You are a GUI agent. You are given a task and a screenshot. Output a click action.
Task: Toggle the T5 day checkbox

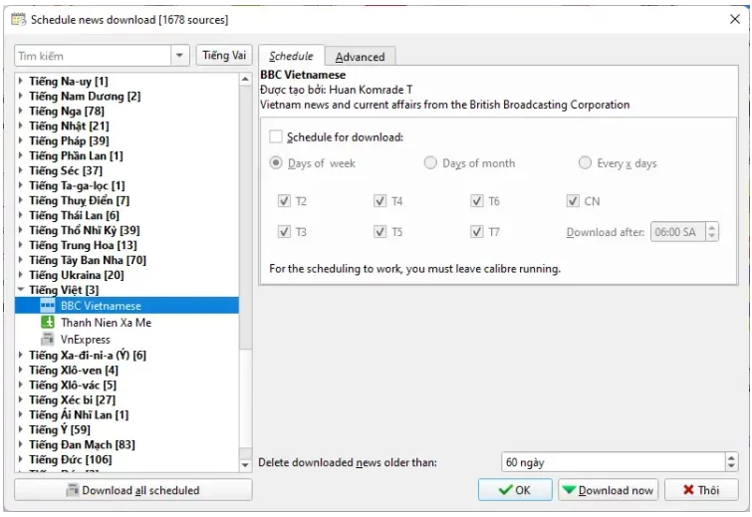pyautogui.click(x=380, y=232)
